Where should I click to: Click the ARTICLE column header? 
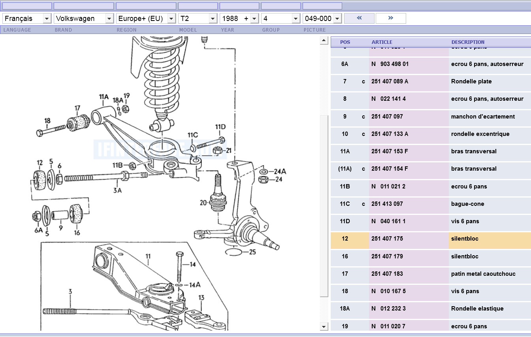(382, 42)
